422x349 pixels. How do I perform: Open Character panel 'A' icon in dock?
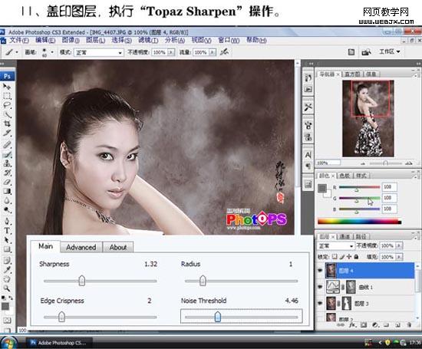pos(308,154)
